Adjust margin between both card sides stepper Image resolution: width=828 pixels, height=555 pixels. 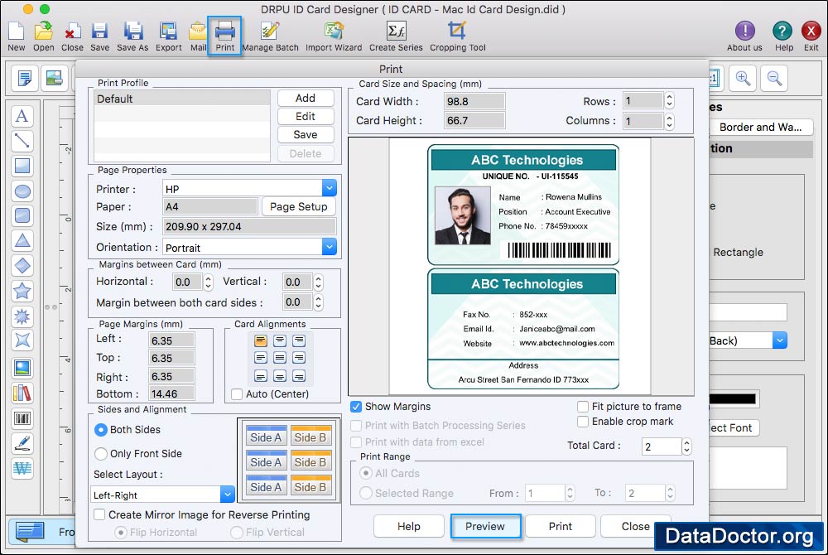(x=318, y=302)
